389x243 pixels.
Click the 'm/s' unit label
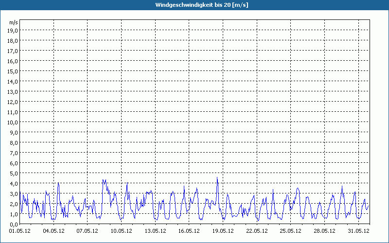coord(14,22)
